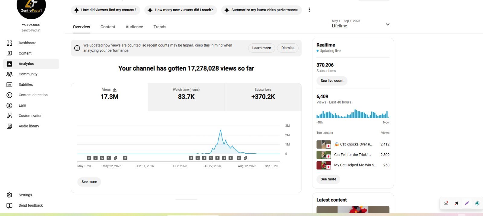Click the Send feedback icon
The height and width of the screenshot is (216, 483).
click(x=9, y=205)
